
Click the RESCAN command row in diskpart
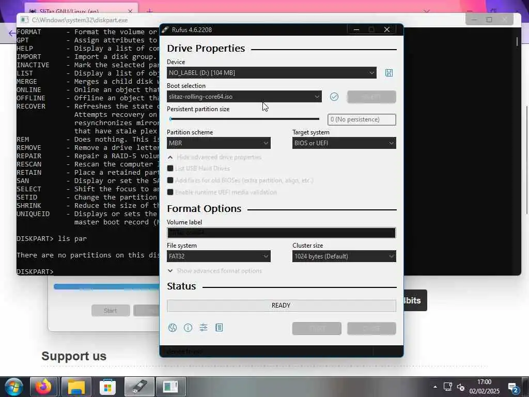tap(88, 164)
